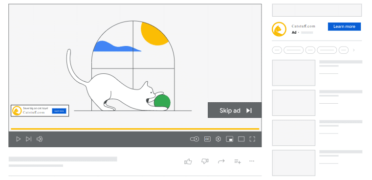Open the third recommended video thumbnail

coord(293,133)
